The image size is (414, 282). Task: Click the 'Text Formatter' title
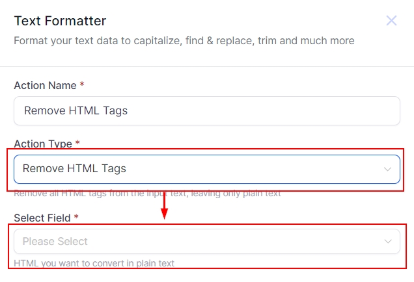[x=60, y=21]
